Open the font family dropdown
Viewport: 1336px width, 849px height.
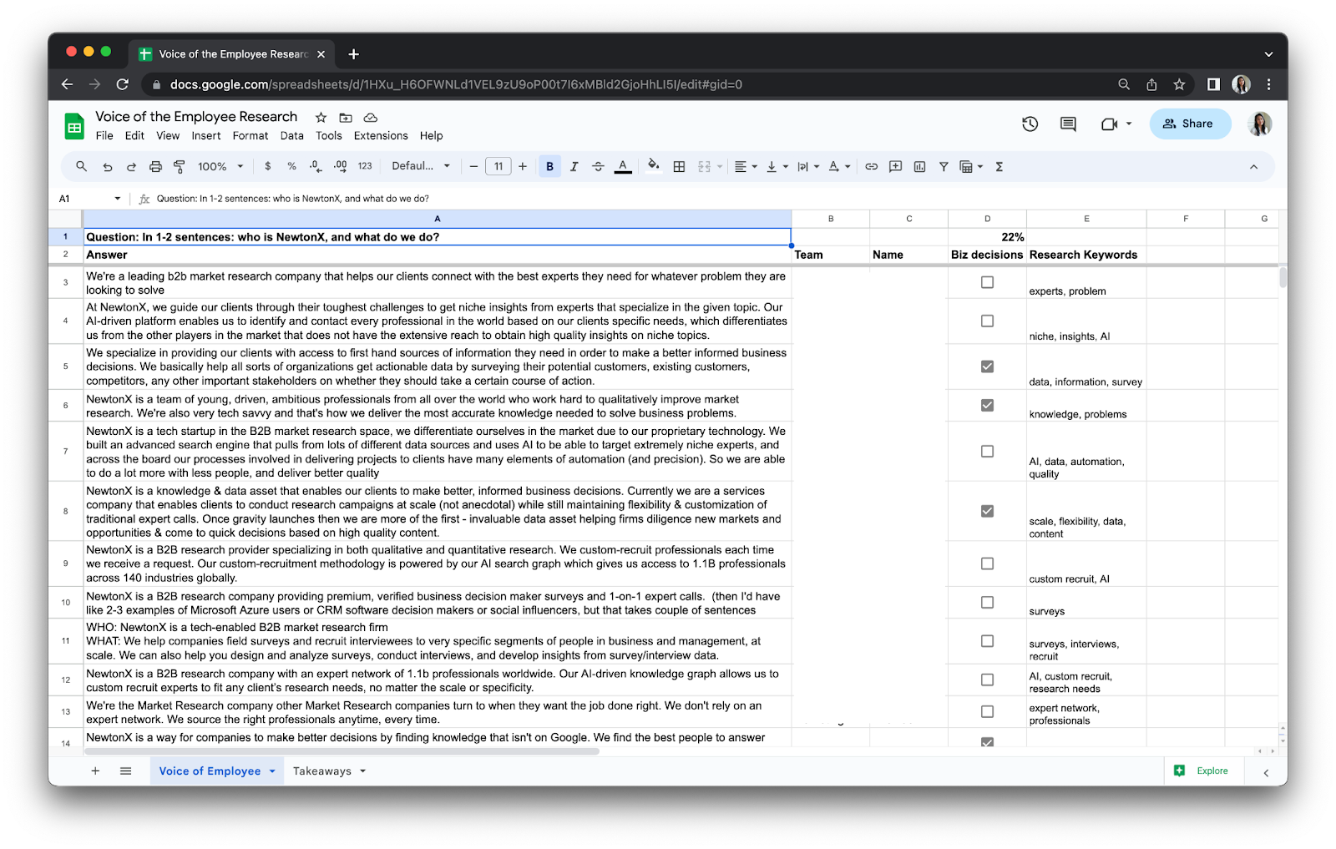click(421, 166)
